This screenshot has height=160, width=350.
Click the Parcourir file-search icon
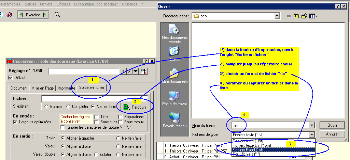click(x=127, y=107)
